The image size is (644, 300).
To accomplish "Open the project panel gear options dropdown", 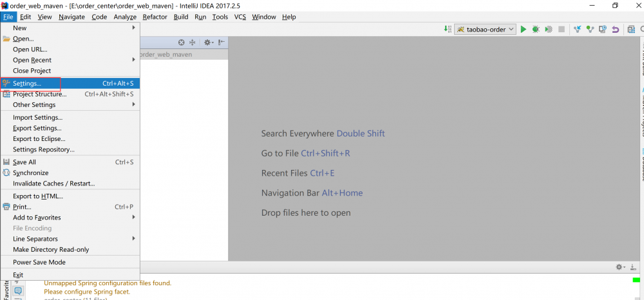I will 209,42.
